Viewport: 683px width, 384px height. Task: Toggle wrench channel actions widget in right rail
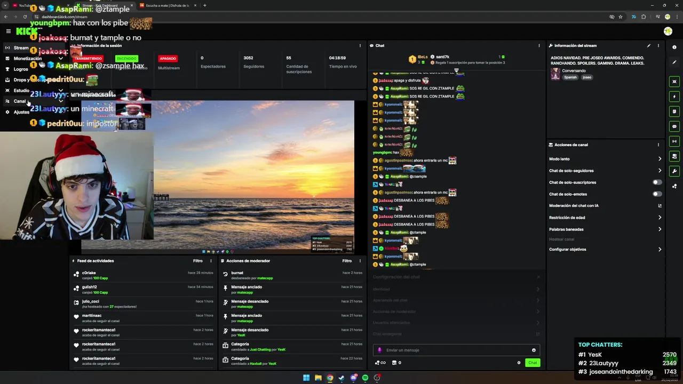coord(674,171)
